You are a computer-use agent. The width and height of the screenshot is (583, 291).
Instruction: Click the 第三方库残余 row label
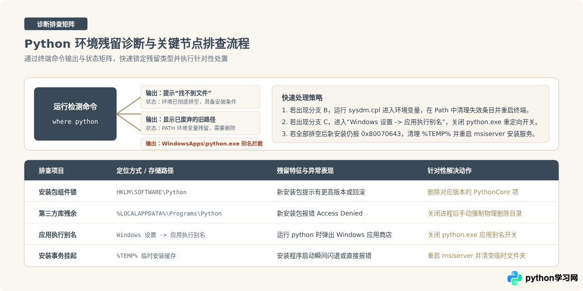tap(57, 213)
